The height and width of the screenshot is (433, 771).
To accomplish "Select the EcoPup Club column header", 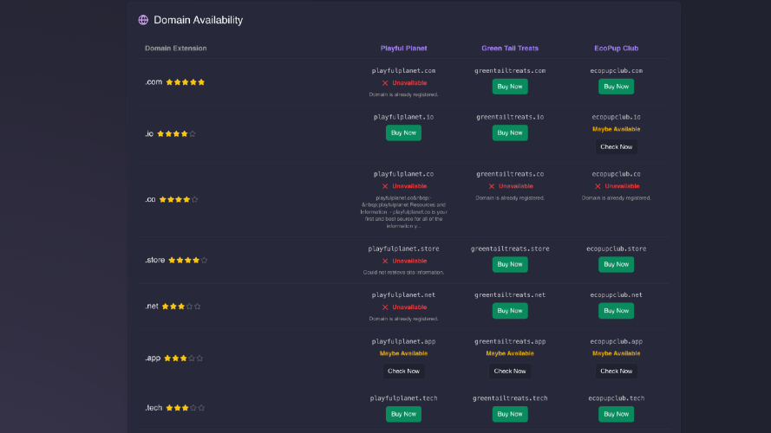I will (x=616, y=48).
